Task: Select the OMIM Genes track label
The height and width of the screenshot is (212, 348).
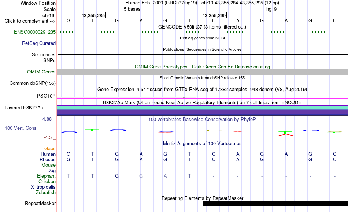Action: (x=41, y=72)
